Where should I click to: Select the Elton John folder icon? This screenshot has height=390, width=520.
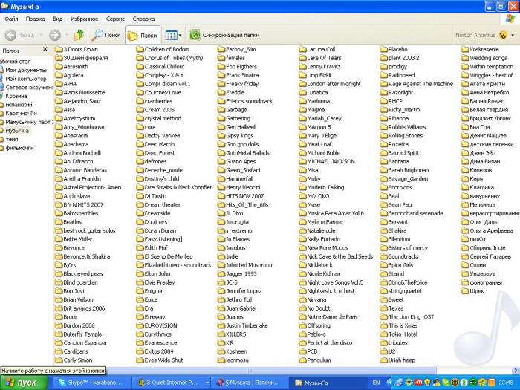(140, 273)
